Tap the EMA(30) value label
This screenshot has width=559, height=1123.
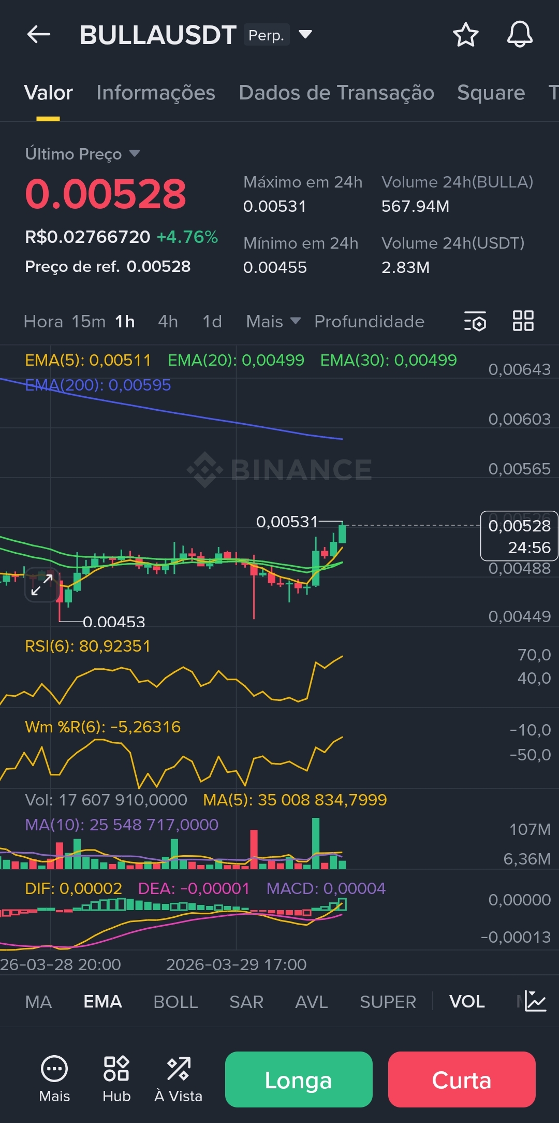pyautogui.click(x=389, y=360)
